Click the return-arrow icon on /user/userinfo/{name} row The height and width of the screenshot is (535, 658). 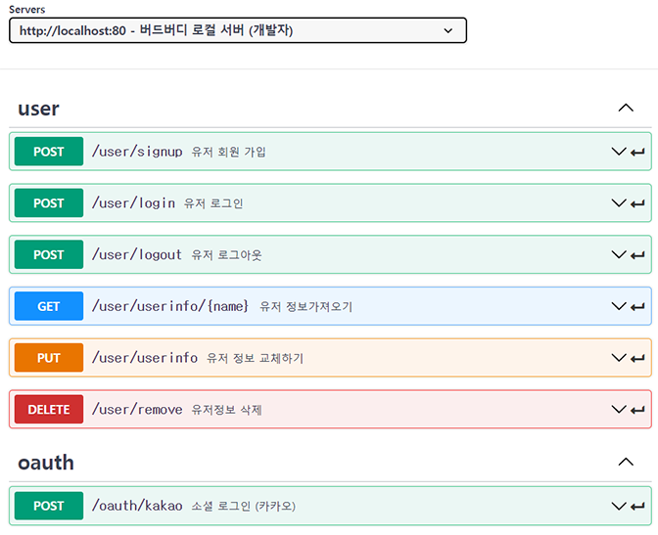click(x=637, y=307)
